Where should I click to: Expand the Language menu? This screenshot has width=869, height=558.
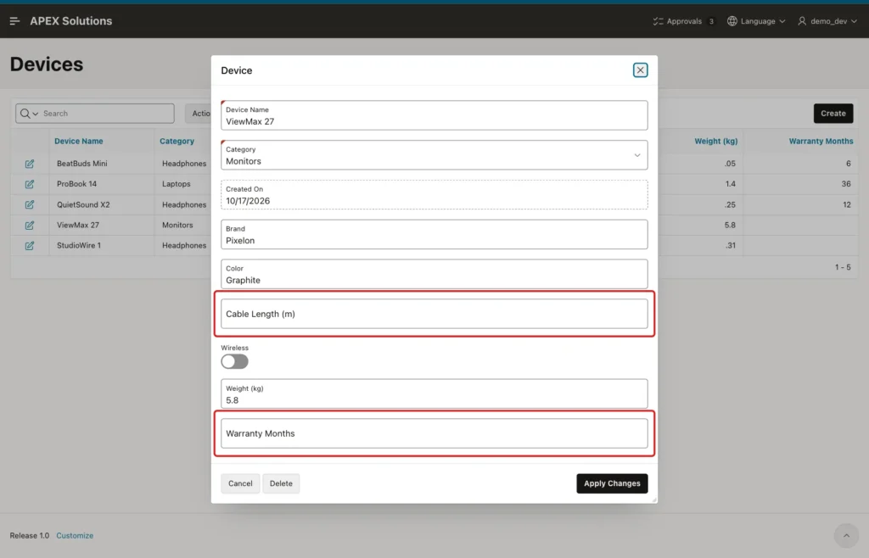coord(756,21)
